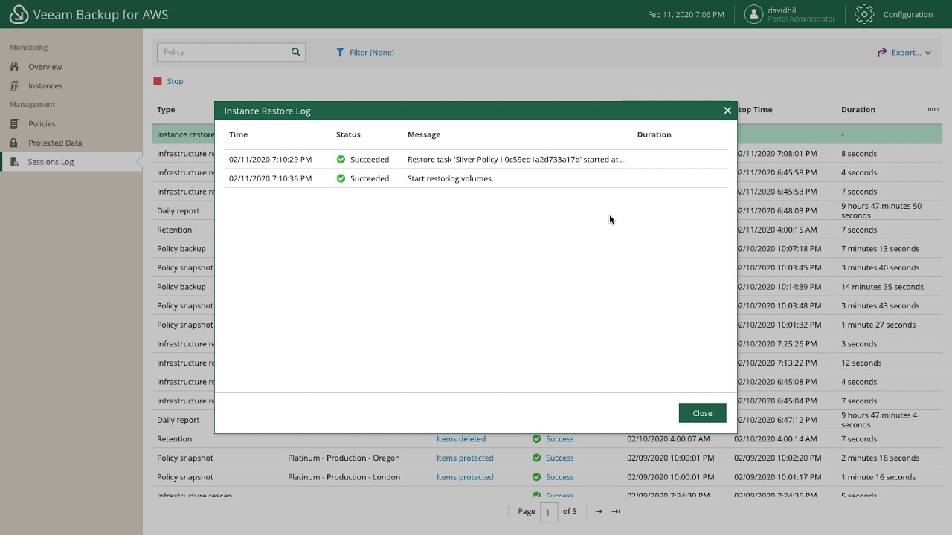Click the Policies icon in sidebar
The height and width of the screenshot is (535, 952).
(14, 124)
